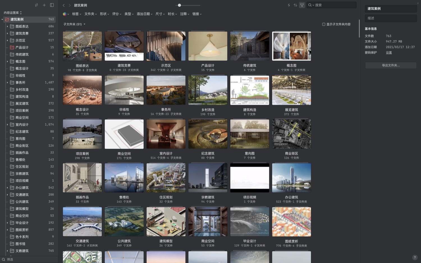Screen dimensions: 421x263
Task: Open the 类型 filter menu
Action: [x=129, y=14]
